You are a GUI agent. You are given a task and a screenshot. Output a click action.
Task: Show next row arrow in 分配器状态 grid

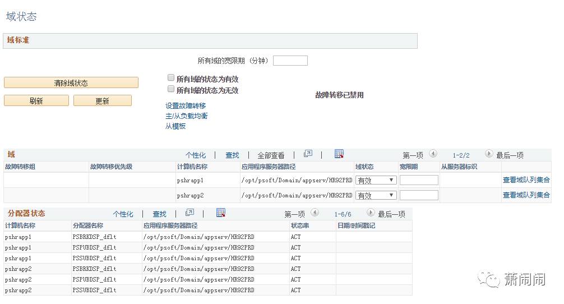click(371, 213)
